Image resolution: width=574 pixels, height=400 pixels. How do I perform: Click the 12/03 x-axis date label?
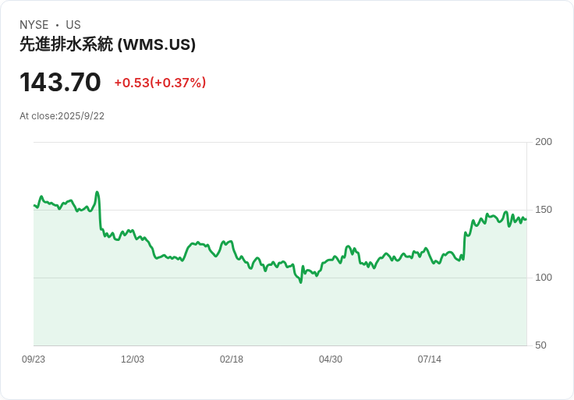[133, 359]
